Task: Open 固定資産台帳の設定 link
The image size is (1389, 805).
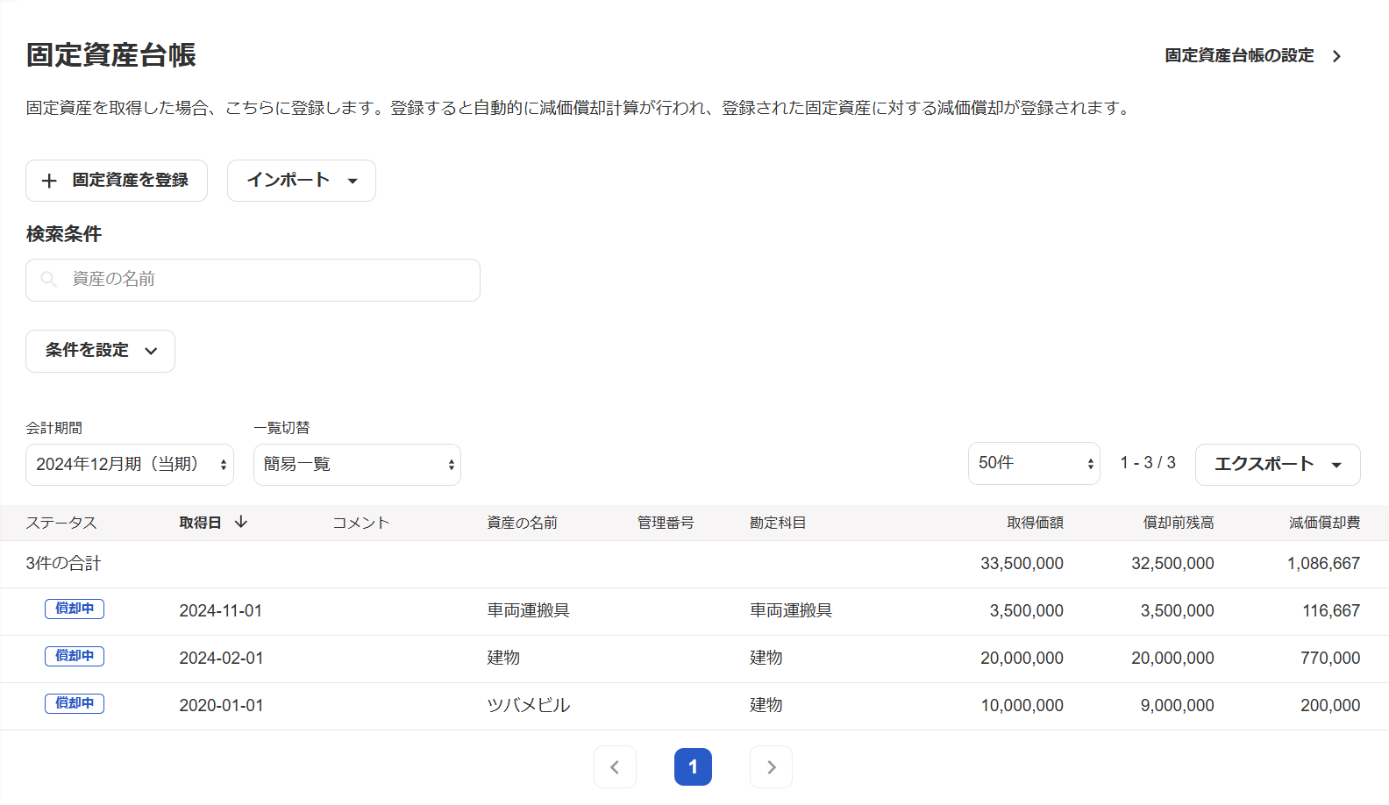Action: point(1238,56)
